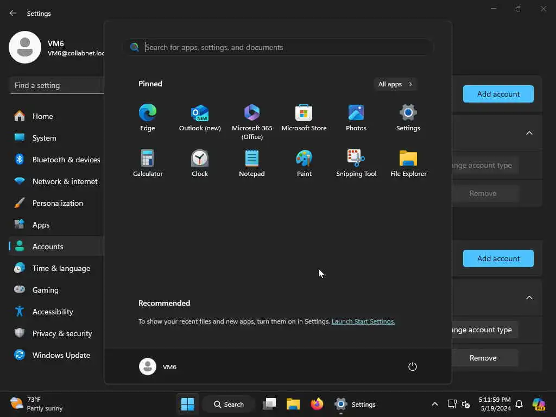Image resolution: width=556 pixels, height=417 pixels.
Task: Open Windows Update in Settings
Action: pyautogui.click(x=56, y=355)
